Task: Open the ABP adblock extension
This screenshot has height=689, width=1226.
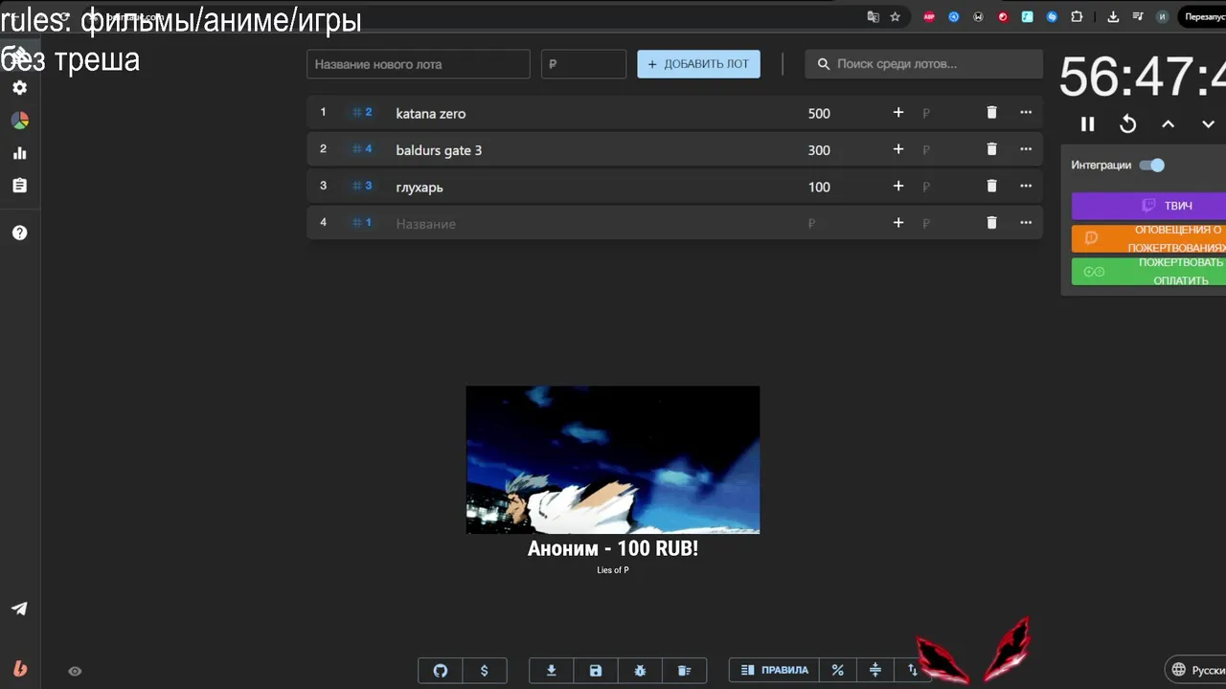Action: pyautogui.click(x=929, y=16)
